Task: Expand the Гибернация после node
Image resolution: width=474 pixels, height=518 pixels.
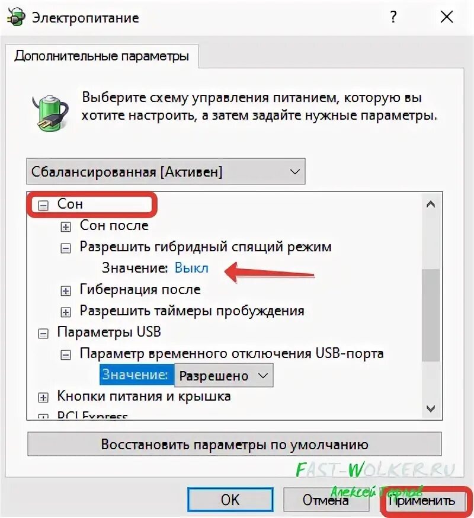Action: 66,291
